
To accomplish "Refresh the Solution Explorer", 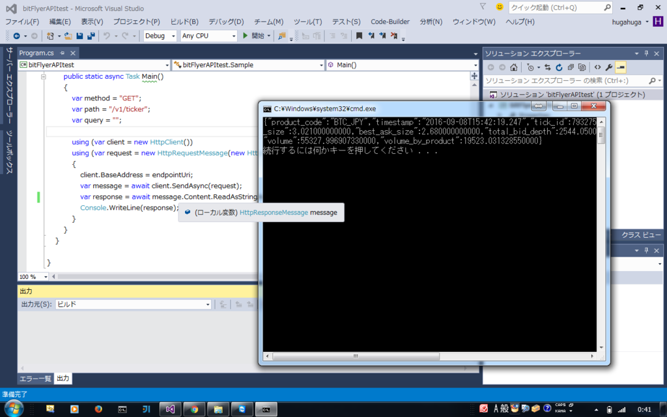I will point(559,67).
